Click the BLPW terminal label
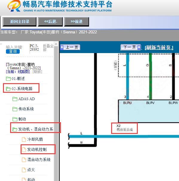179x181 pixels. tap(173, 103)
